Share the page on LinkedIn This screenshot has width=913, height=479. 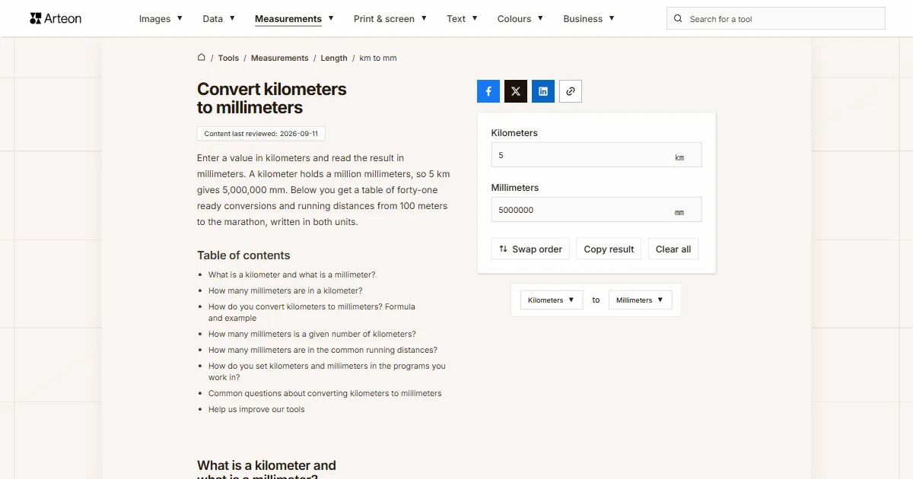(x=543, y=91)
